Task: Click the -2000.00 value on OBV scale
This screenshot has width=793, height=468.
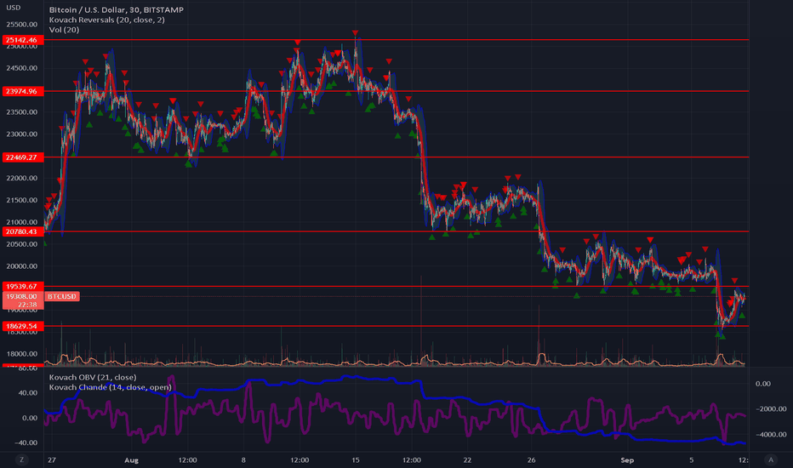Action: pos(771,408)
